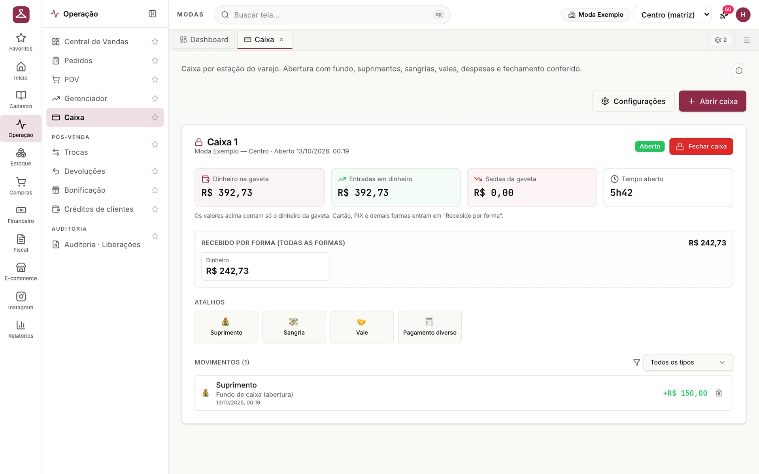Image resolution: width=759 pixels, height=474 pixels.
Task: Delete the Suprimento movement entry
Action: pyautogui.click(x=719, y=393)
